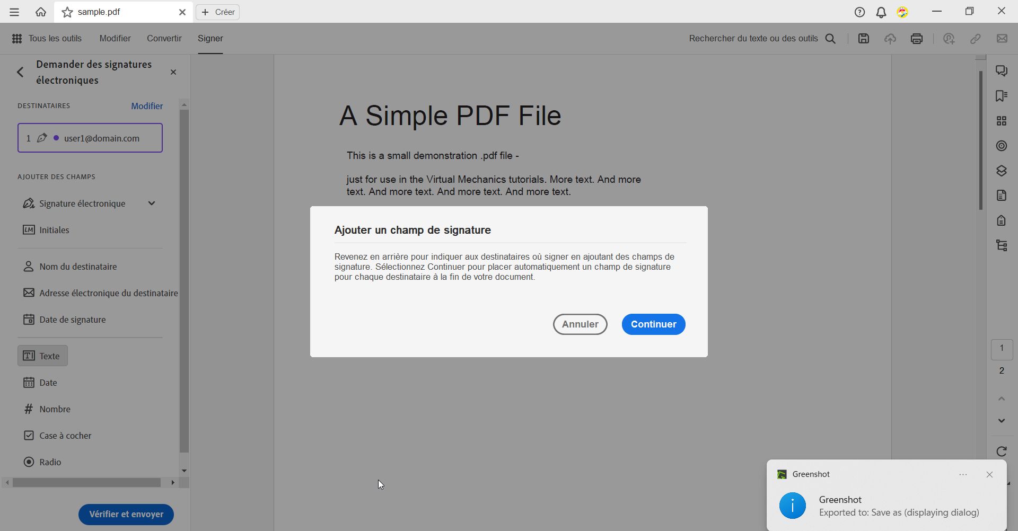This screenshot has height=531, width=1018.
Task: Rotate the page view icon
Action: [x=1002, y=451]
